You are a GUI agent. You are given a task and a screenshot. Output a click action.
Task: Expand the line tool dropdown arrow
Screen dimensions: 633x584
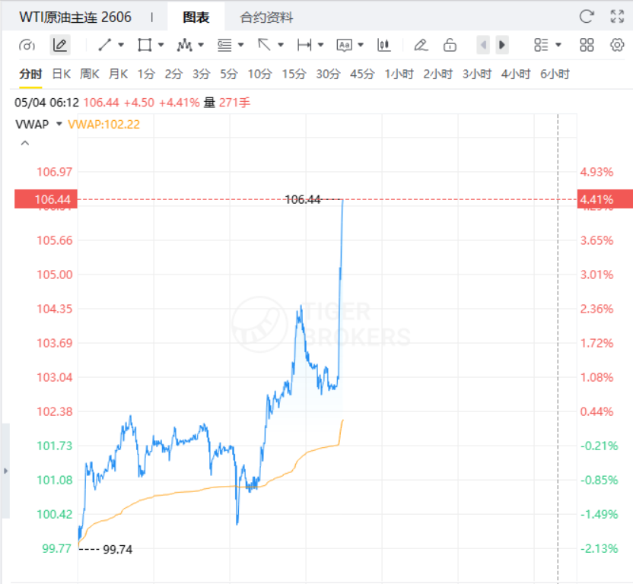coord(121,45)
